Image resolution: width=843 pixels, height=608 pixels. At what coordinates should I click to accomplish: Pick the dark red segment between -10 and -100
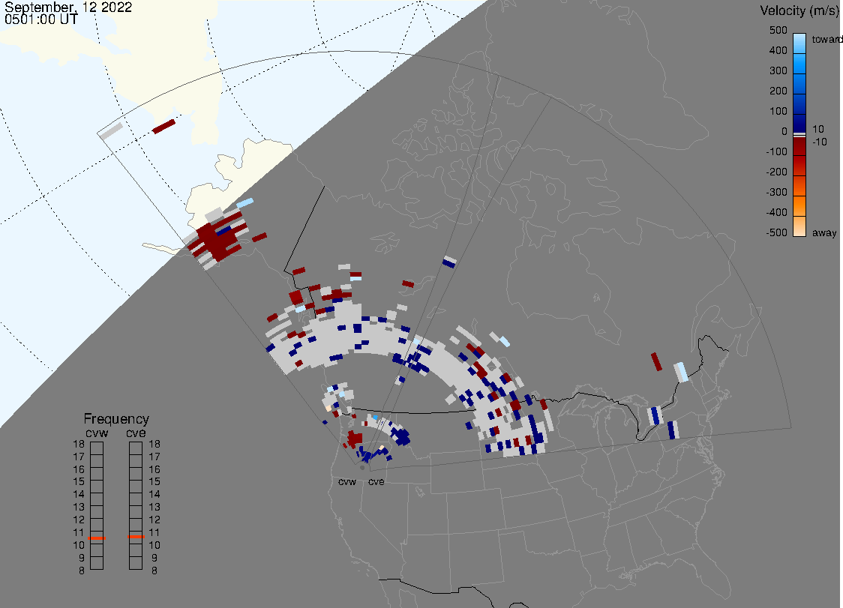pyautogui.click(x=799, y=145)
